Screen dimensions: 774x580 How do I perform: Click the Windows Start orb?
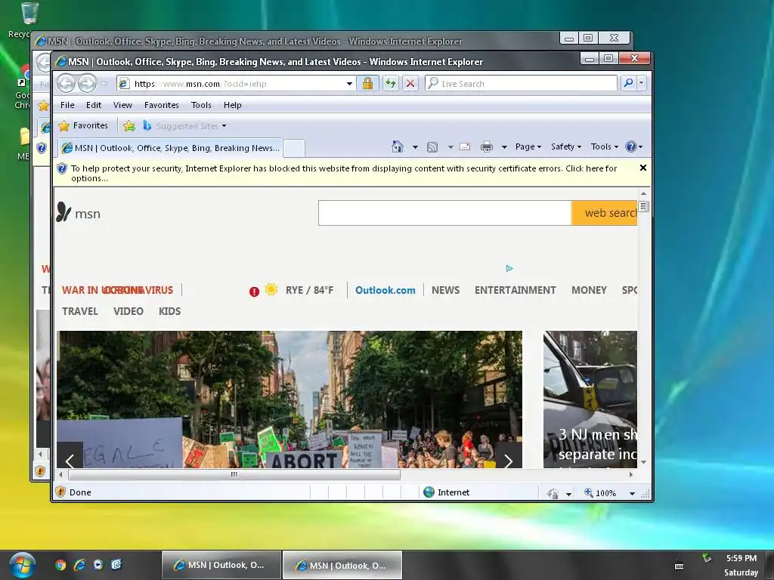click(x=23, y=565)
